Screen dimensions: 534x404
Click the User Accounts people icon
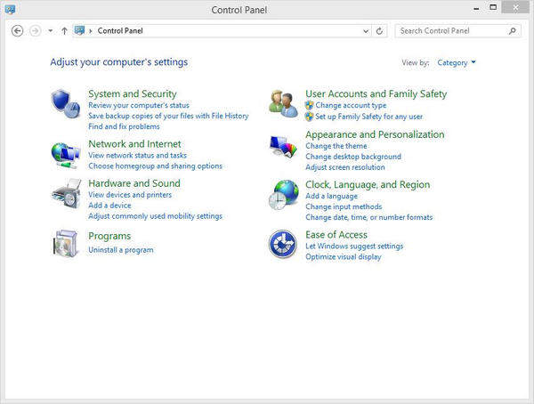283,103
